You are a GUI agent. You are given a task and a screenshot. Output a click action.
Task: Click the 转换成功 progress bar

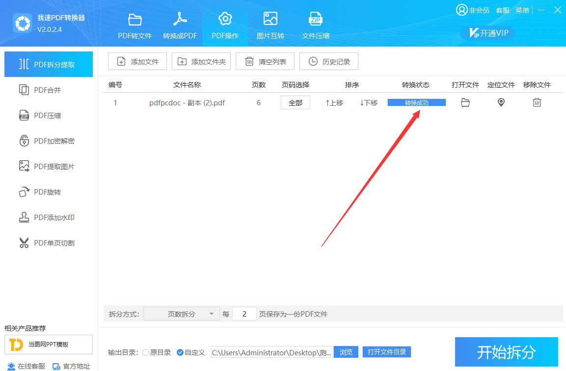417,103
